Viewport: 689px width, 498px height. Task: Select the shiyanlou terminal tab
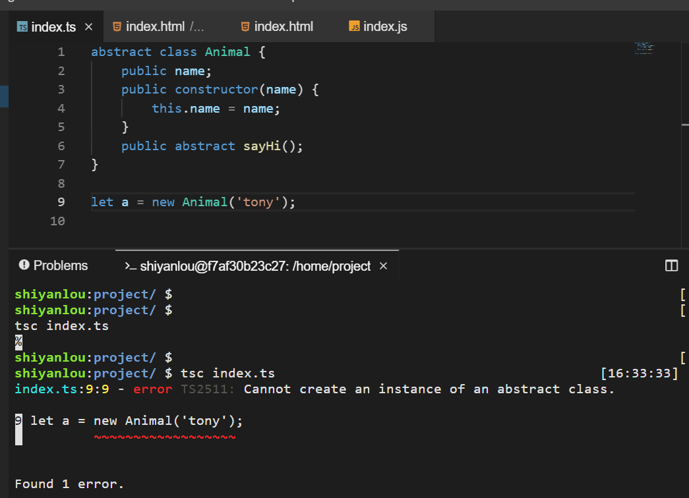257,265
